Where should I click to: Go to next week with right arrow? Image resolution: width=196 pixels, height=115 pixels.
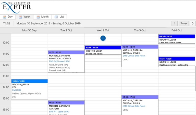[193, 23]
